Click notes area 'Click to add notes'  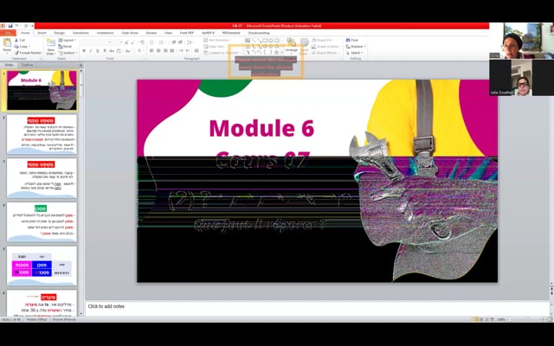106,306
